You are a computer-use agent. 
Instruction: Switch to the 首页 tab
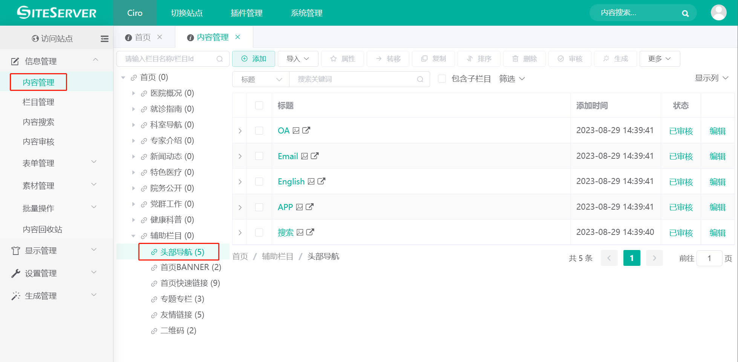142,37
